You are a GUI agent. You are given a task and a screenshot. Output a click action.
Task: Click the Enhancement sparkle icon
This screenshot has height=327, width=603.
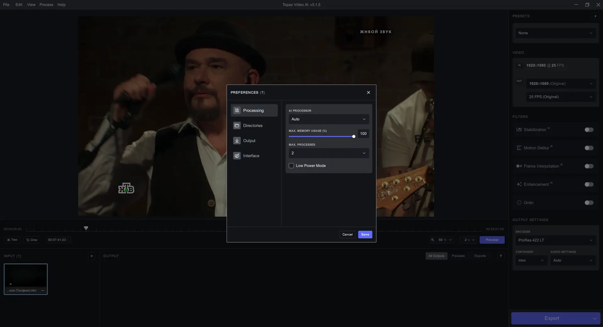click(519, 185)
